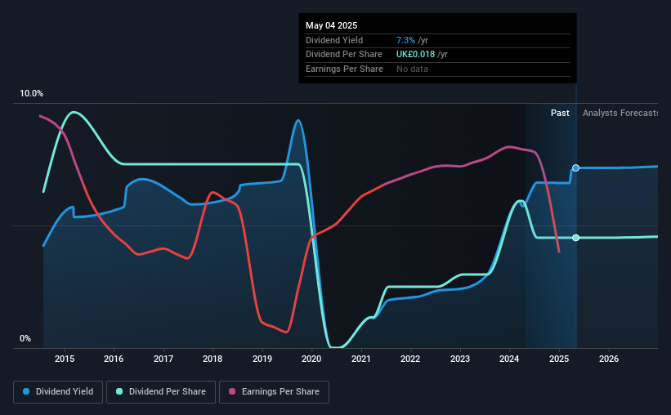Screen dimensions: 671x415
Task: Click the 2019 x-axis label
Action: tap(262, 359)
